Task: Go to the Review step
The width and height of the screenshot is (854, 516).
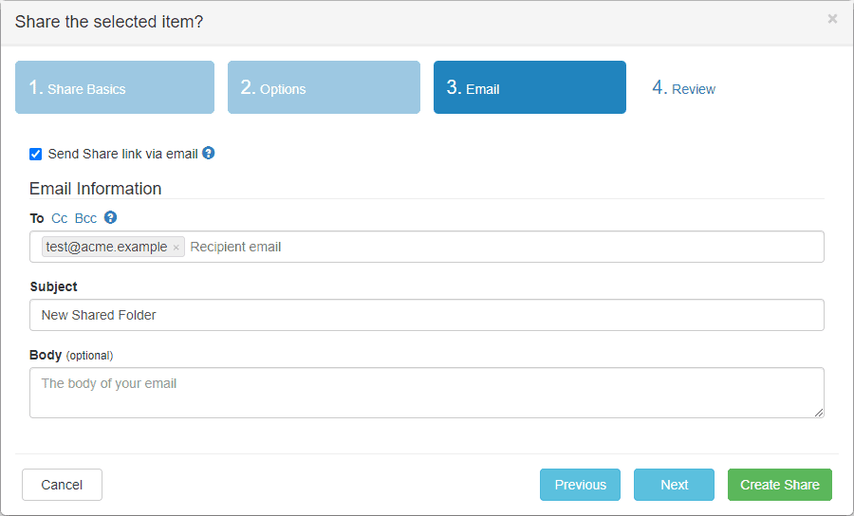Action: pyautogui.click(x=684, y=88)
